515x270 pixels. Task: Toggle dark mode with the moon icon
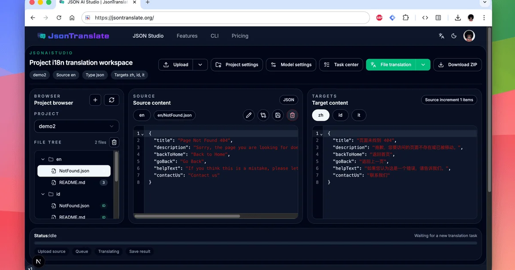[454, 36]
